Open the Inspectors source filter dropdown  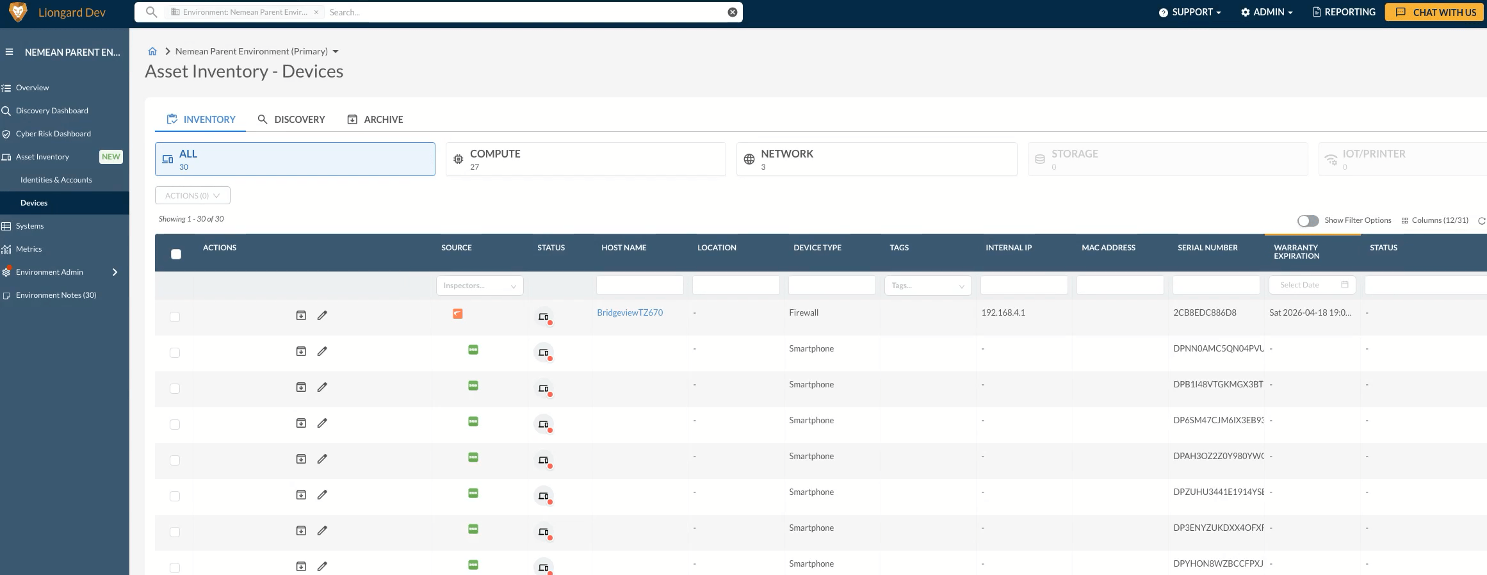coord(479,286)
